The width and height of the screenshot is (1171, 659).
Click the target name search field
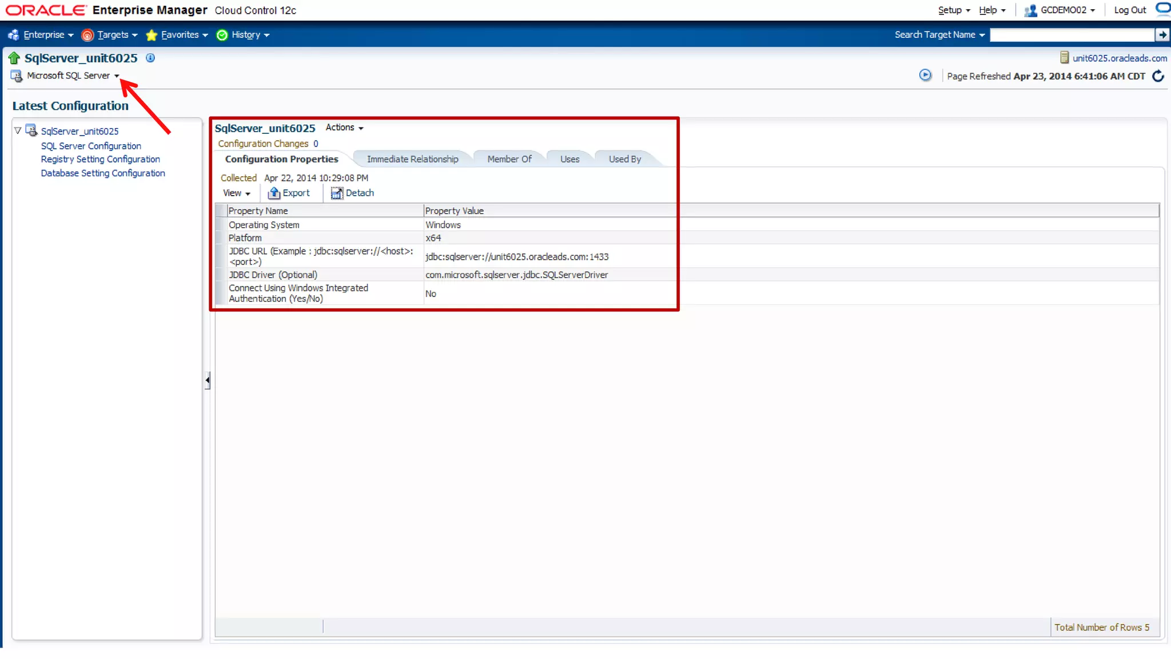1072,35
